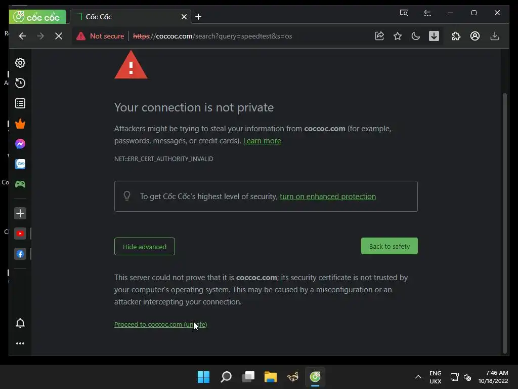Click the Back to safety button
518x389 pixels.
(389, 246)
